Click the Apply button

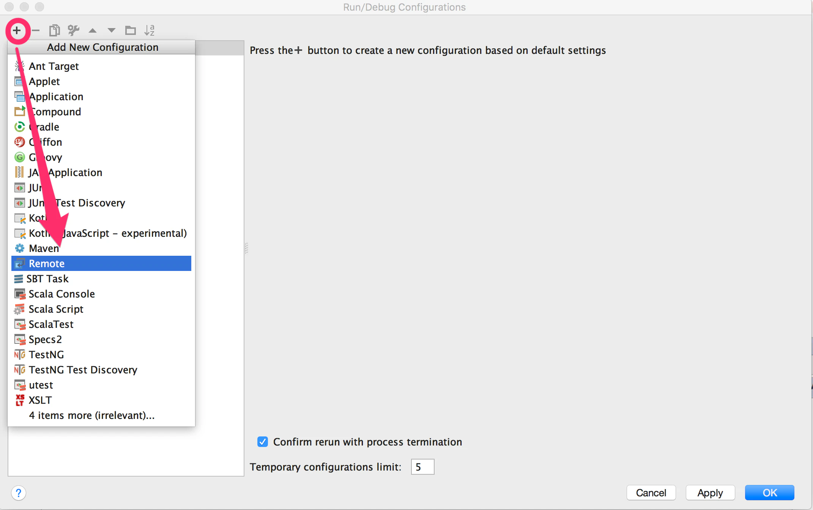click(710, 493)
